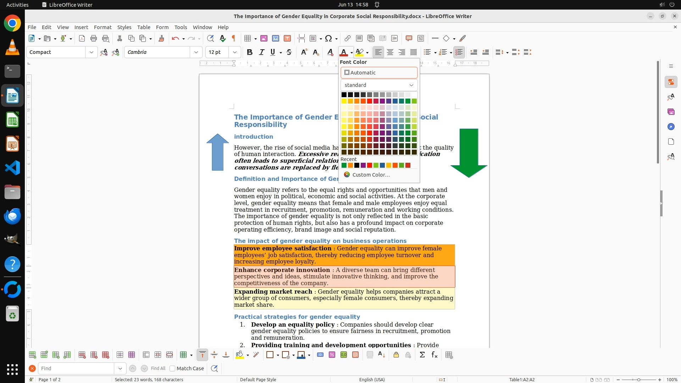Open Custom Color dialog
The image size is (681, 383).
(371, 174)
